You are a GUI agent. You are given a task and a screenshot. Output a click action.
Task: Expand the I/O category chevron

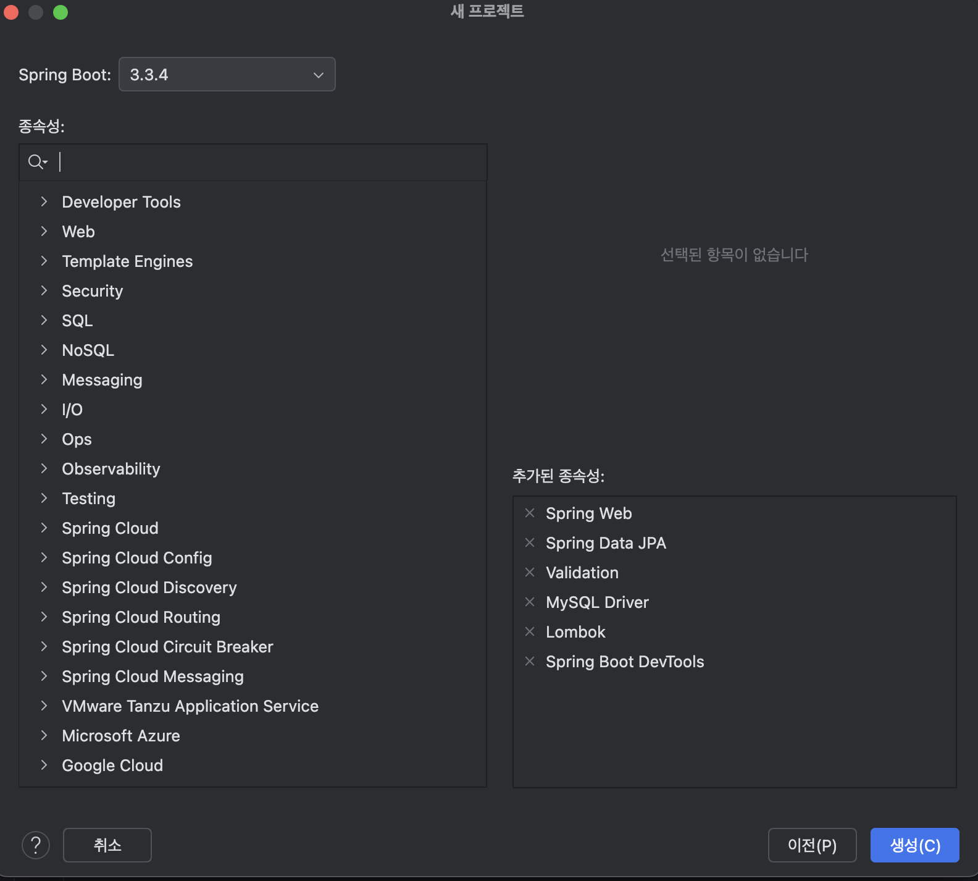coord(44,409)
